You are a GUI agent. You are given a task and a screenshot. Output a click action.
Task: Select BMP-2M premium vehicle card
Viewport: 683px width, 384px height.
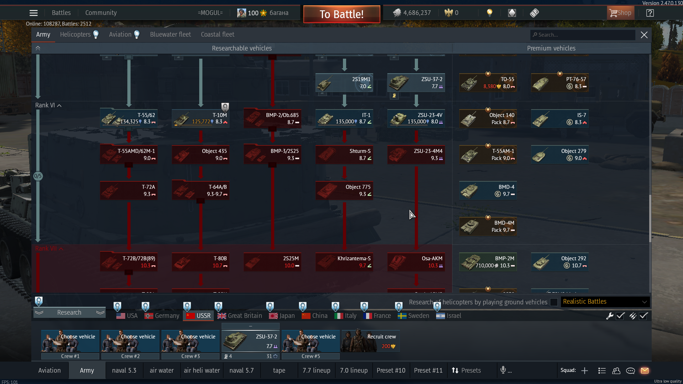(488, 262)
